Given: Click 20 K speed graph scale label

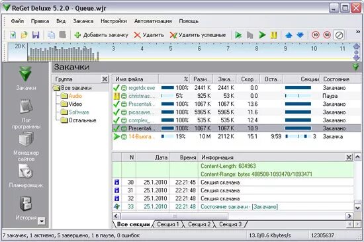Looking at the screenshot, I should 20,46.
